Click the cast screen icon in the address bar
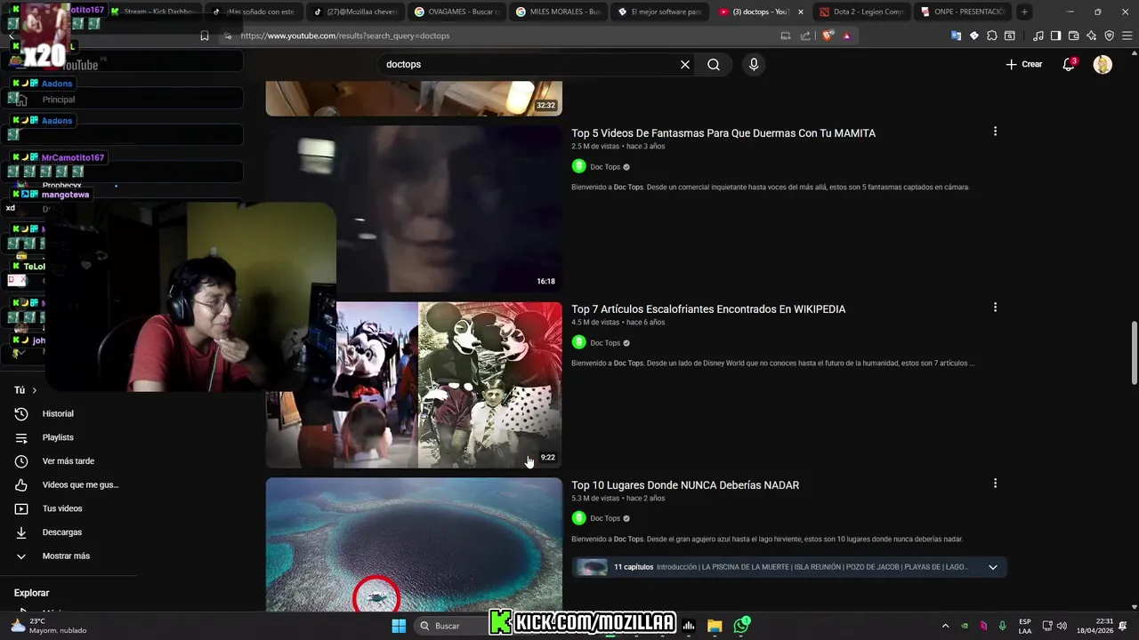The width and height of the screenshot is (1139, 640). (785, 36)
